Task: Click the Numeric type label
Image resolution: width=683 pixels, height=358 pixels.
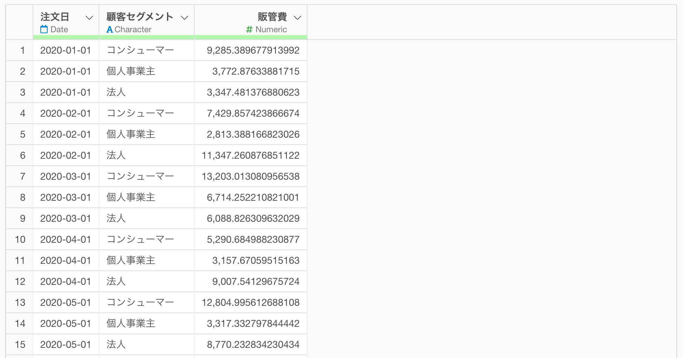Action: pyautogui.click(x=271, y=29)
